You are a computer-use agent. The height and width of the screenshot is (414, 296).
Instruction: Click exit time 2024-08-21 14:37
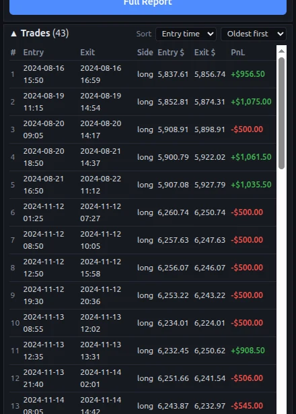[x=101, y=157]
